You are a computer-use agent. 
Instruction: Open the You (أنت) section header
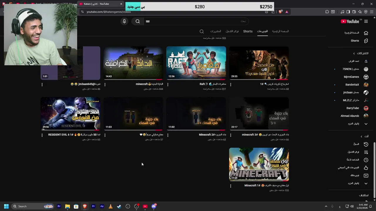[365, 136]
